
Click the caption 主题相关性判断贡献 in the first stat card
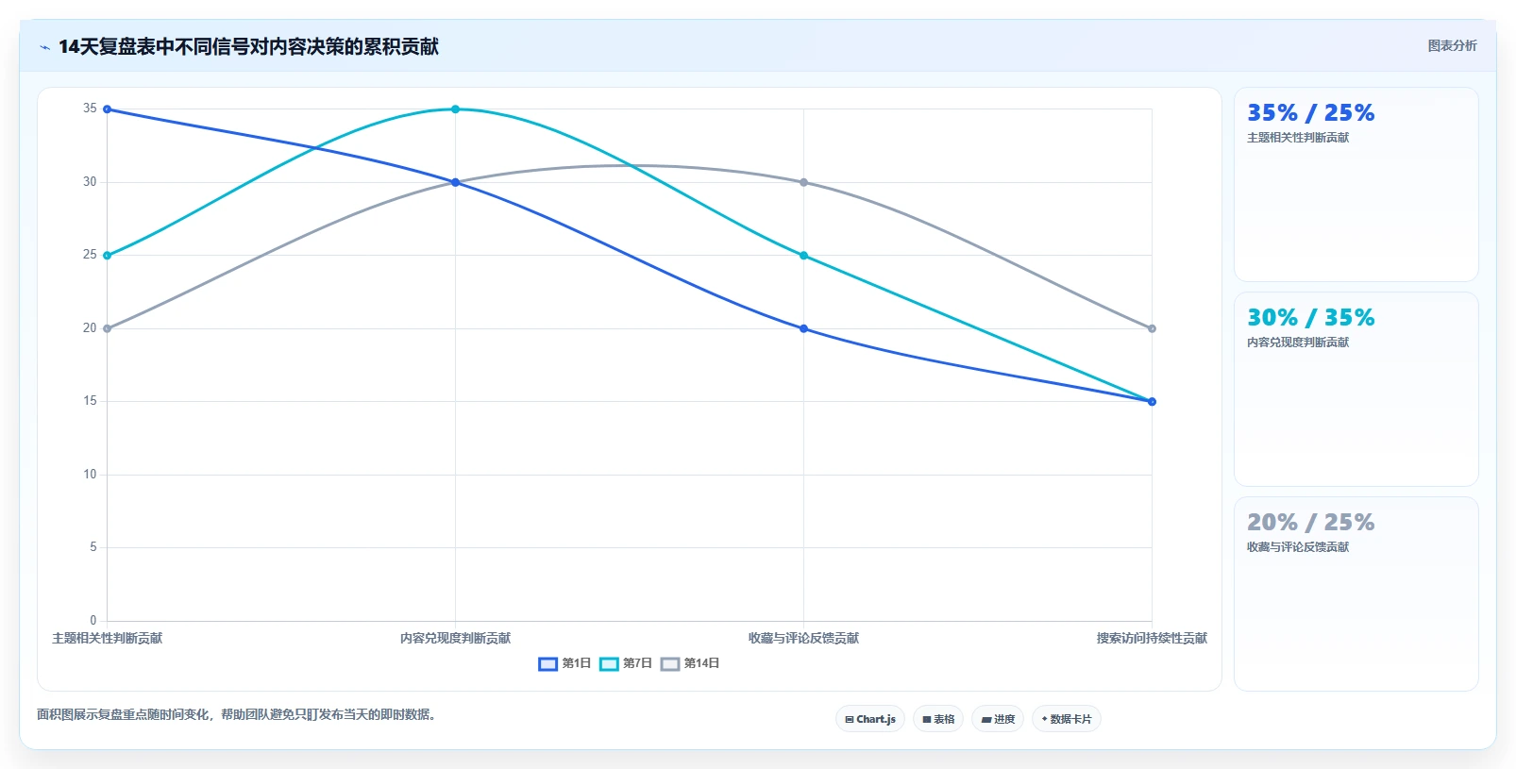click(1298, 138)
